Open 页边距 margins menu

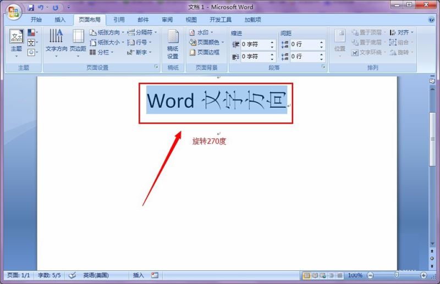point(78,42)
